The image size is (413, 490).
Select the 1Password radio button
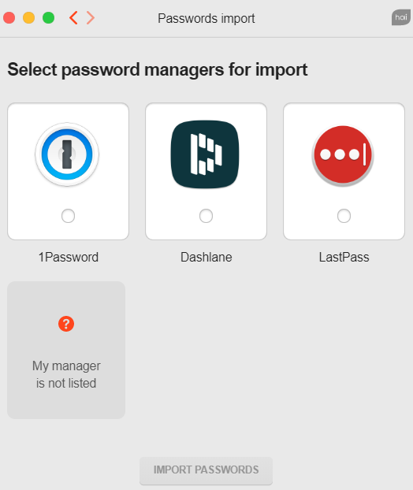pos(68,216)
